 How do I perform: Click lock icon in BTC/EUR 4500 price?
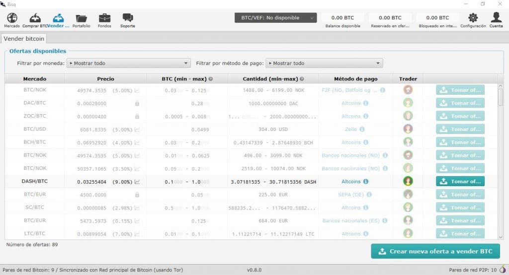(137, 195)
